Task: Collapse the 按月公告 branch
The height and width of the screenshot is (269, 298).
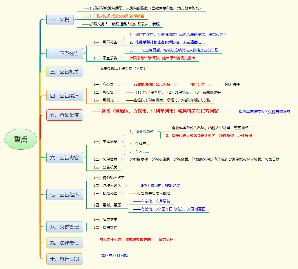Action: pyautogui.click(x=210, y=84)
